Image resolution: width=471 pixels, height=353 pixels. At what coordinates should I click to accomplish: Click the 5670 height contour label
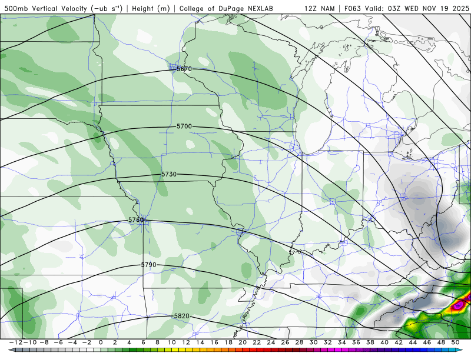[184, 69]
